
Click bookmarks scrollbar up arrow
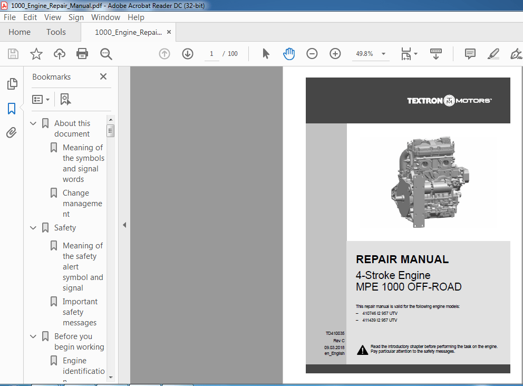110,119
